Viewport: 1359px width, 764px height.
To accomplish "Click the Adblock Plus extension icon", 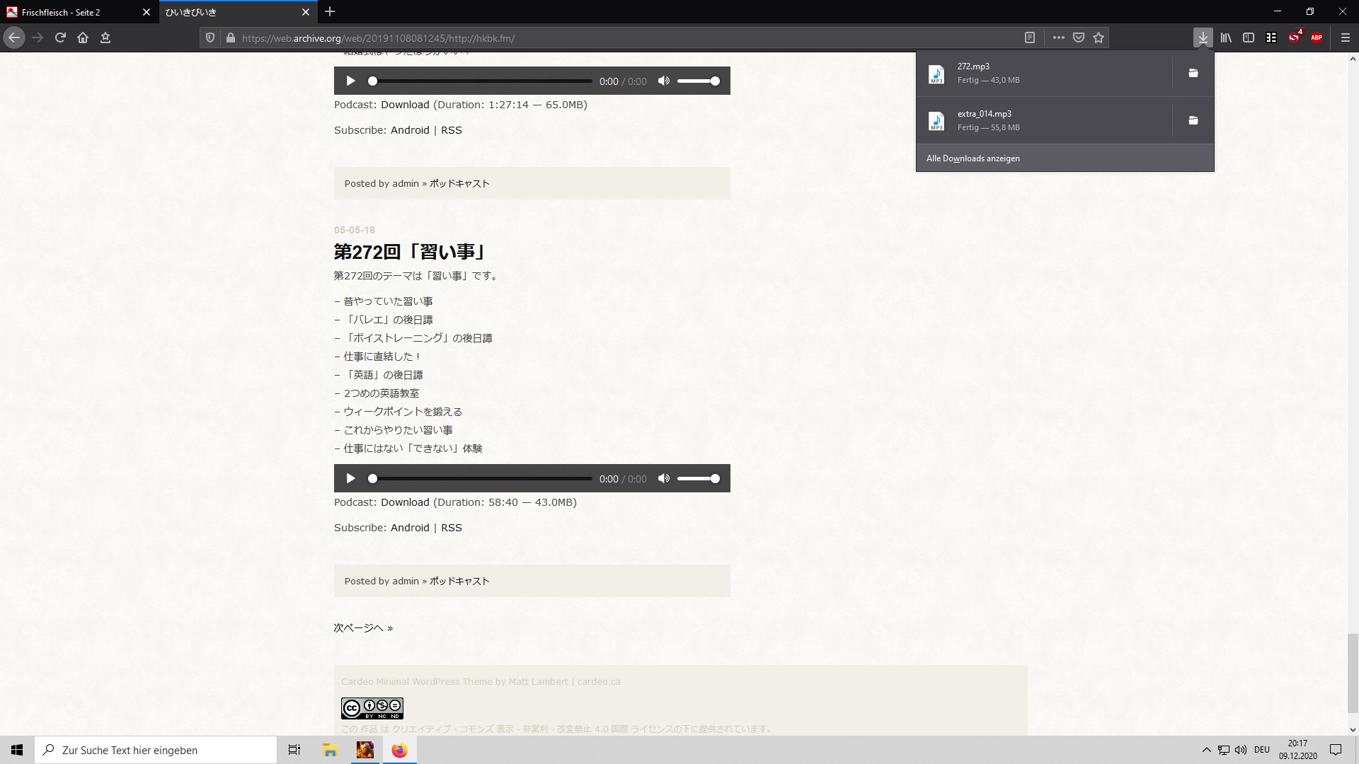I will coord(1317,37).
